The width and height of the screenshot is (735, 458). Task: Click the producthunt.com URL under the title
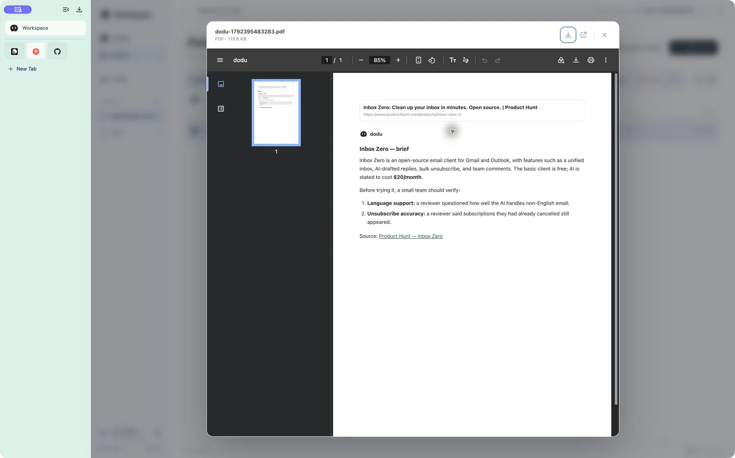pos(412,115)
